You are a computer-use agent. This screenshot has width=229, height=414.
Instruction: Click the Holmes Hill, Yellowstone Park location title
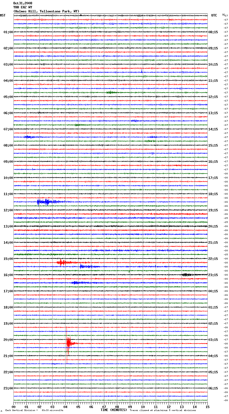coord(46,11)
